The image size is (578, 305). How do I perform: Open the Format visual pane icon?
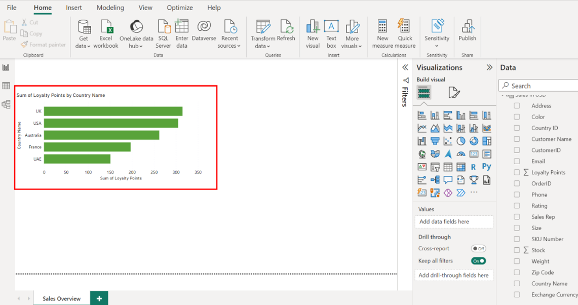[454, 92]
